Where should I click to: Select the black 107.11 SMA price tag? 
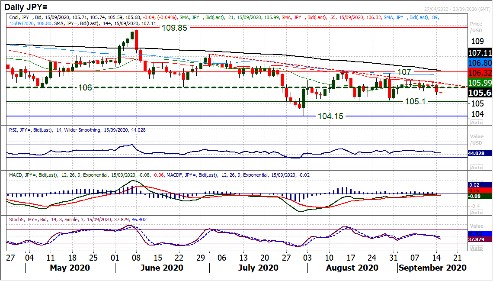click(x=480, y=53)
